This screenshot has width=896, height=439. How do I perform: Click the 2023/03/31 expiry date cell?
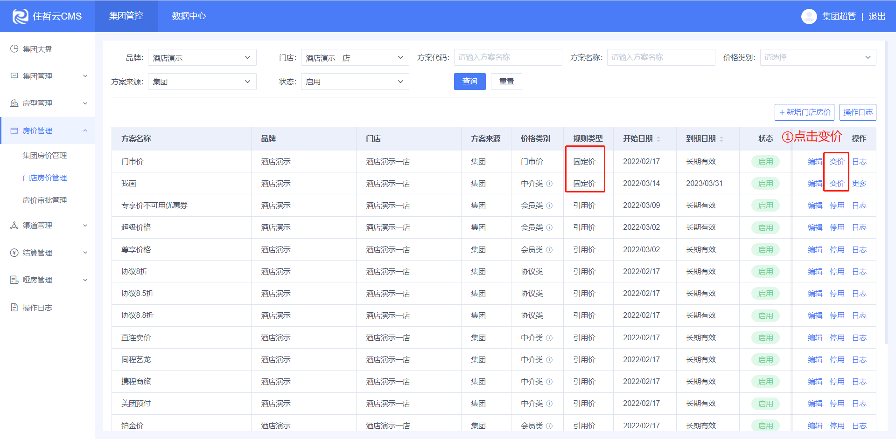point(704,184)
